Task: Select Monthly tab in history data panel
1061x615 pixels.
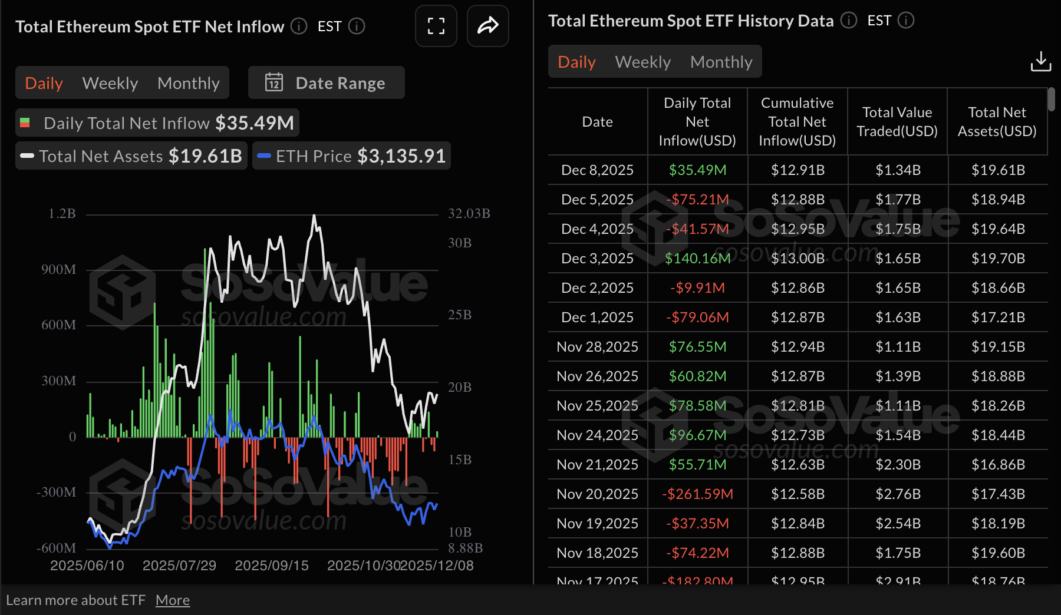Action: (x=721, y=61)
